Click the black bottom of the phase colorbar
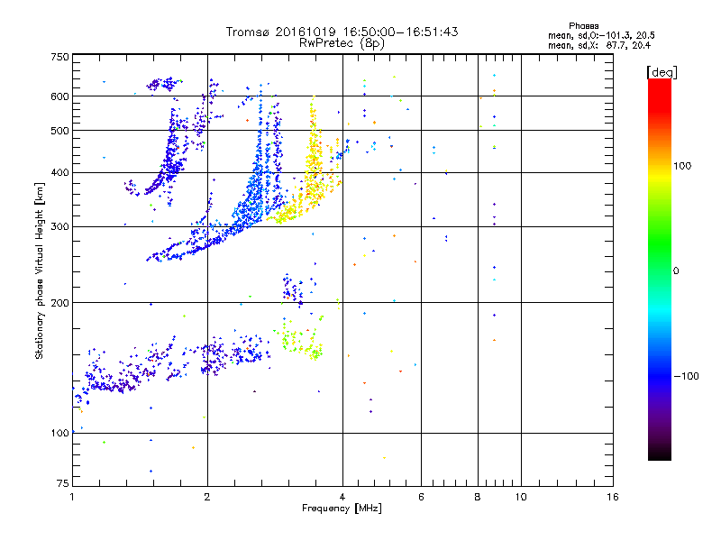721x541 pixels. point(660,454)
